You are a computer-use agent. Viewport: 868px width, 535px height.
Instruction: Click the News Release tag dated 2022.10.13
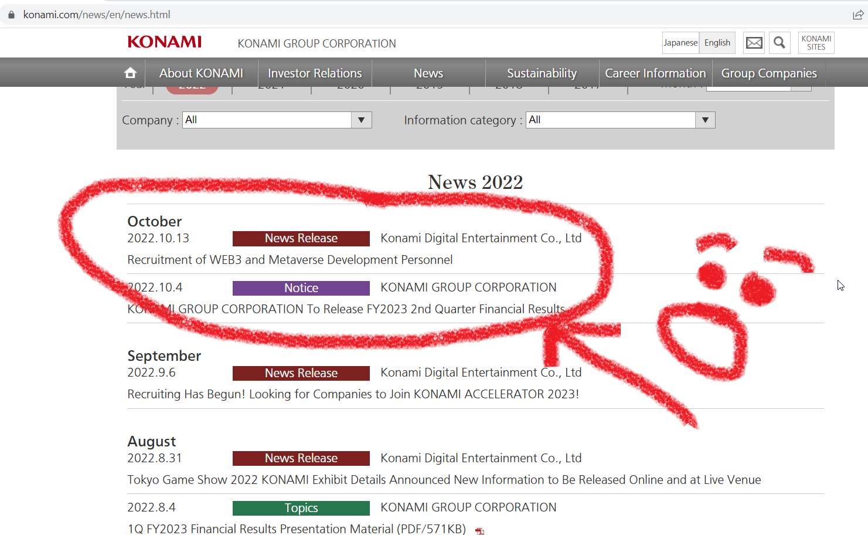point(301,238)
